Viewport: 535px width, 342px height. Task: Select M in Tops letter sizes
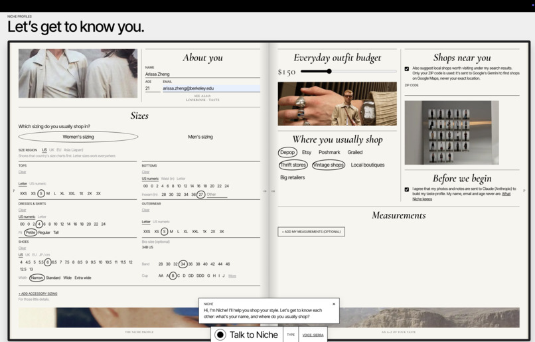(x=48, y=193)
